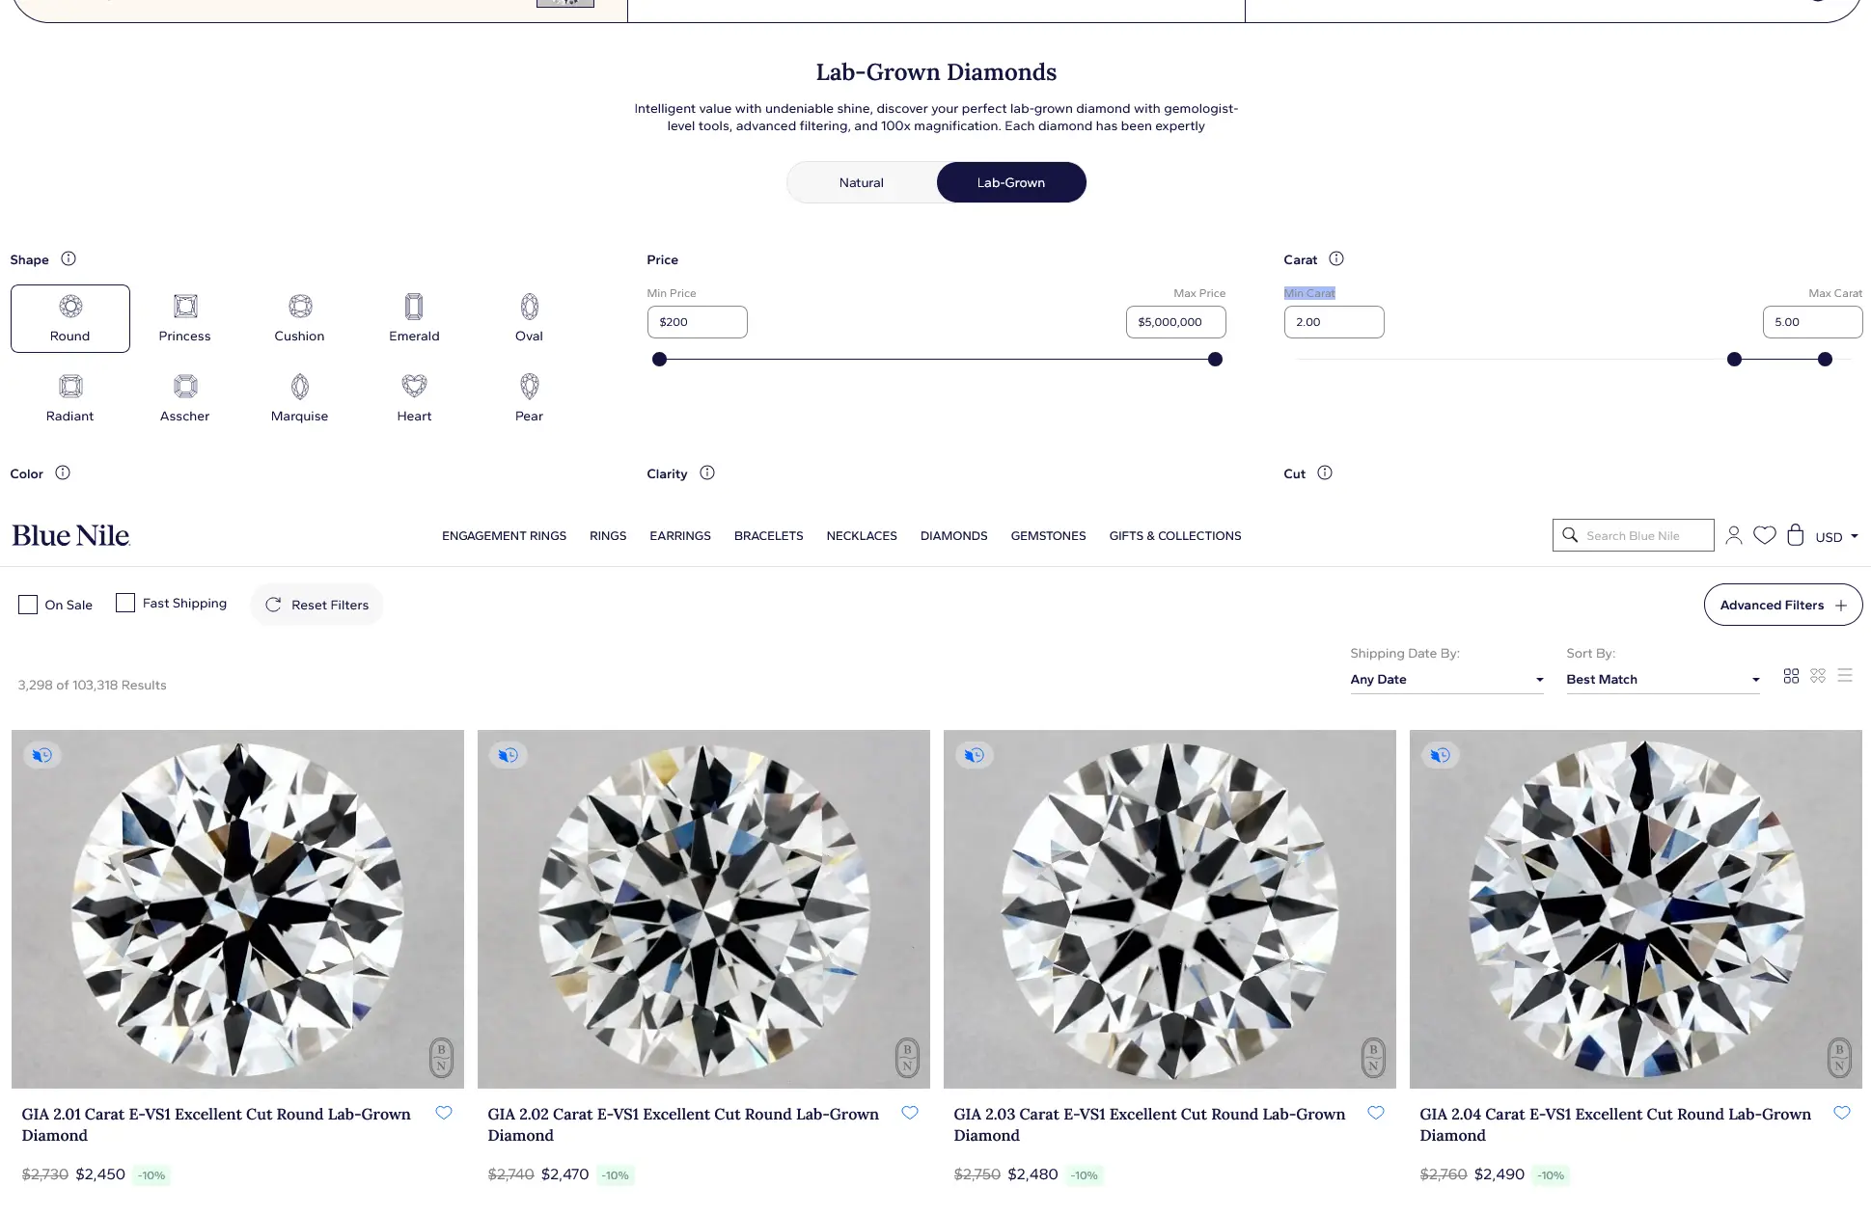Click the max price slider handle
The image size is (1871, 1214).
[1215, 360]
